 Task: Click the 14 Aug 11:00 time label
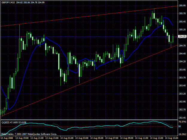coord(142,138)
